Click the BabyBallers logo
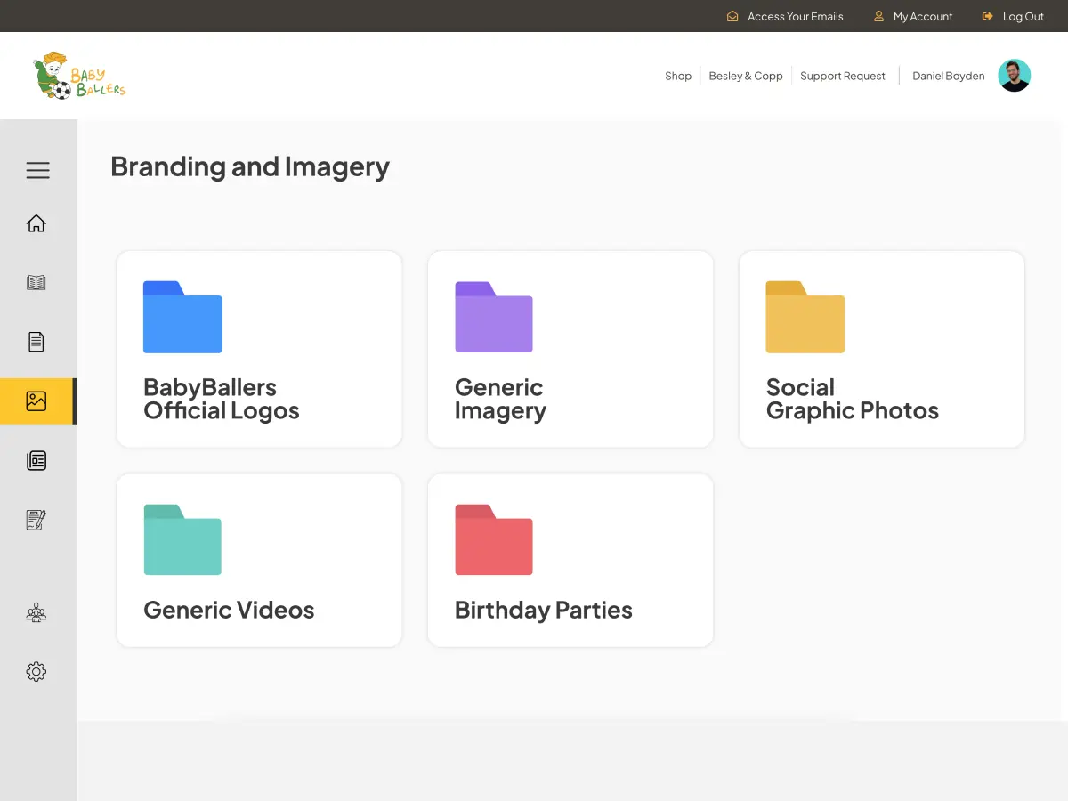This screenshot has width=1068, height=801. [80, 76]
